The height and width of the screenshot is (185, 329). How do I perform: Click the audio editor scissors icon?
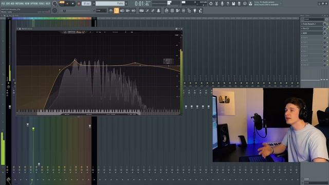[216, 4]
